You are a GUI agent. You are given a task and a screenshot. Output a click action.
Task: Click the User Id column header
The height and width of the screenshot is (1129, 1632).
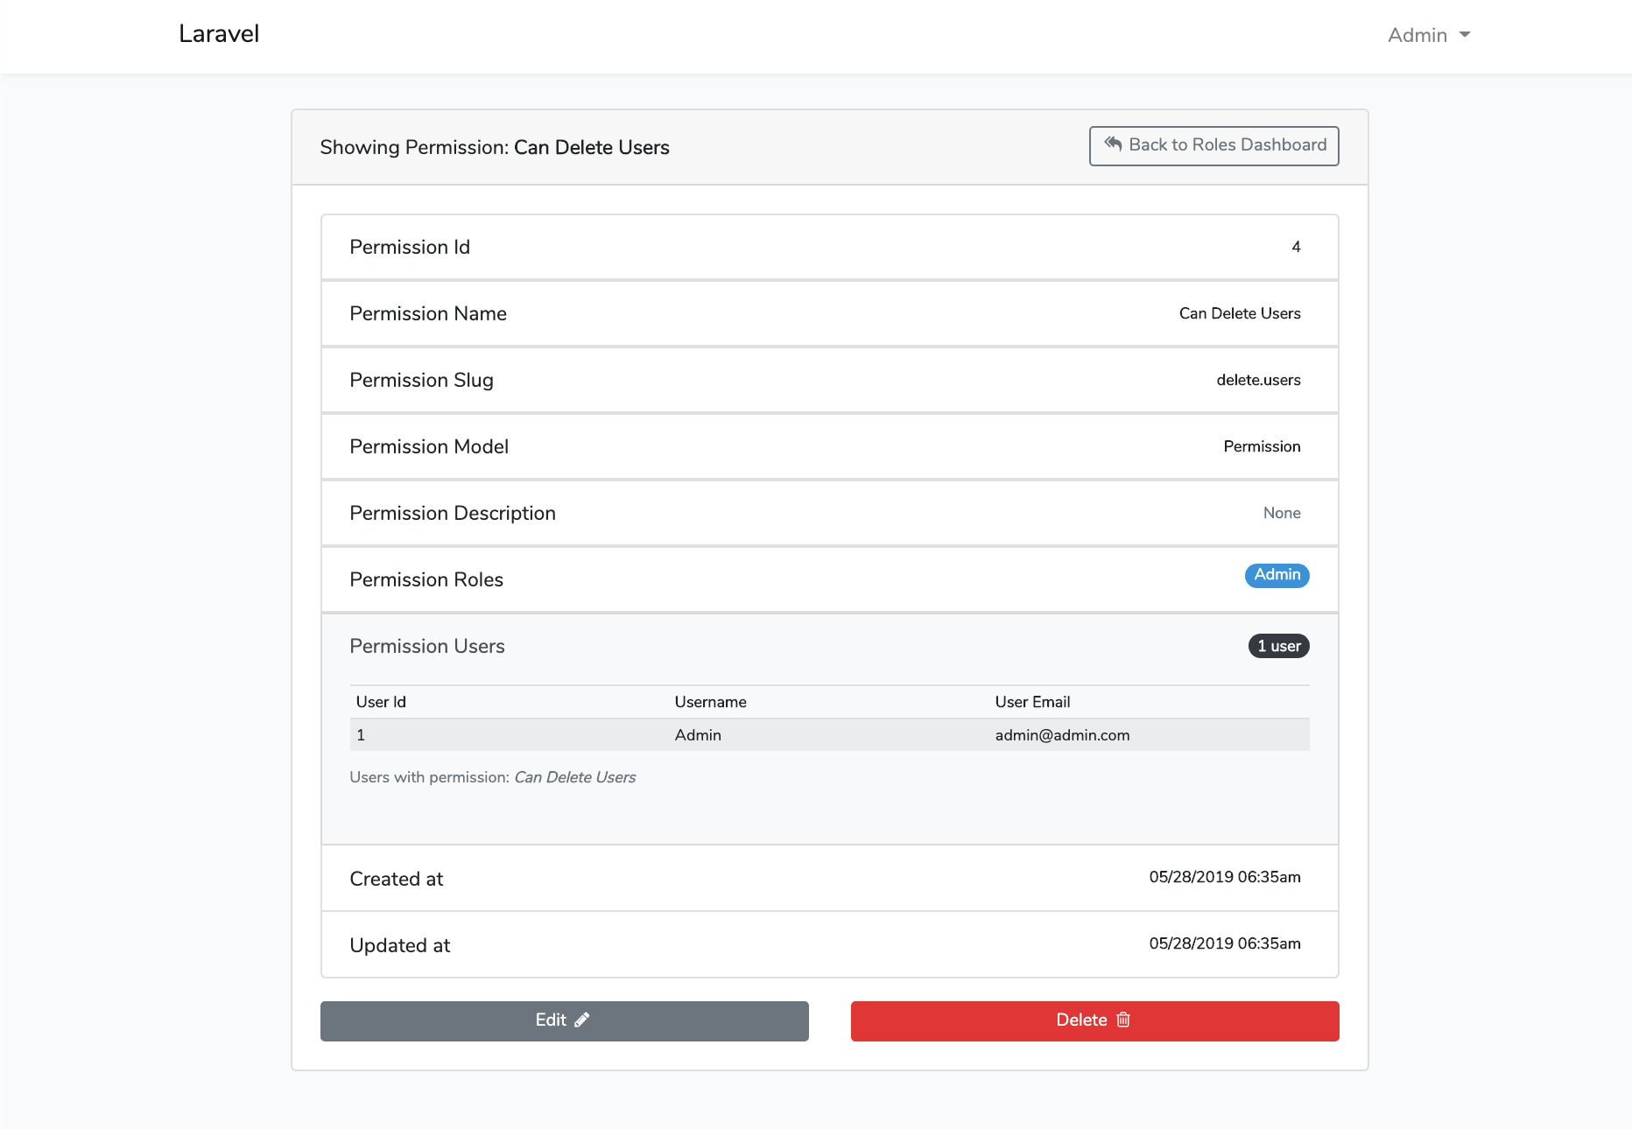pyautogui.click(x=380, y=701)
